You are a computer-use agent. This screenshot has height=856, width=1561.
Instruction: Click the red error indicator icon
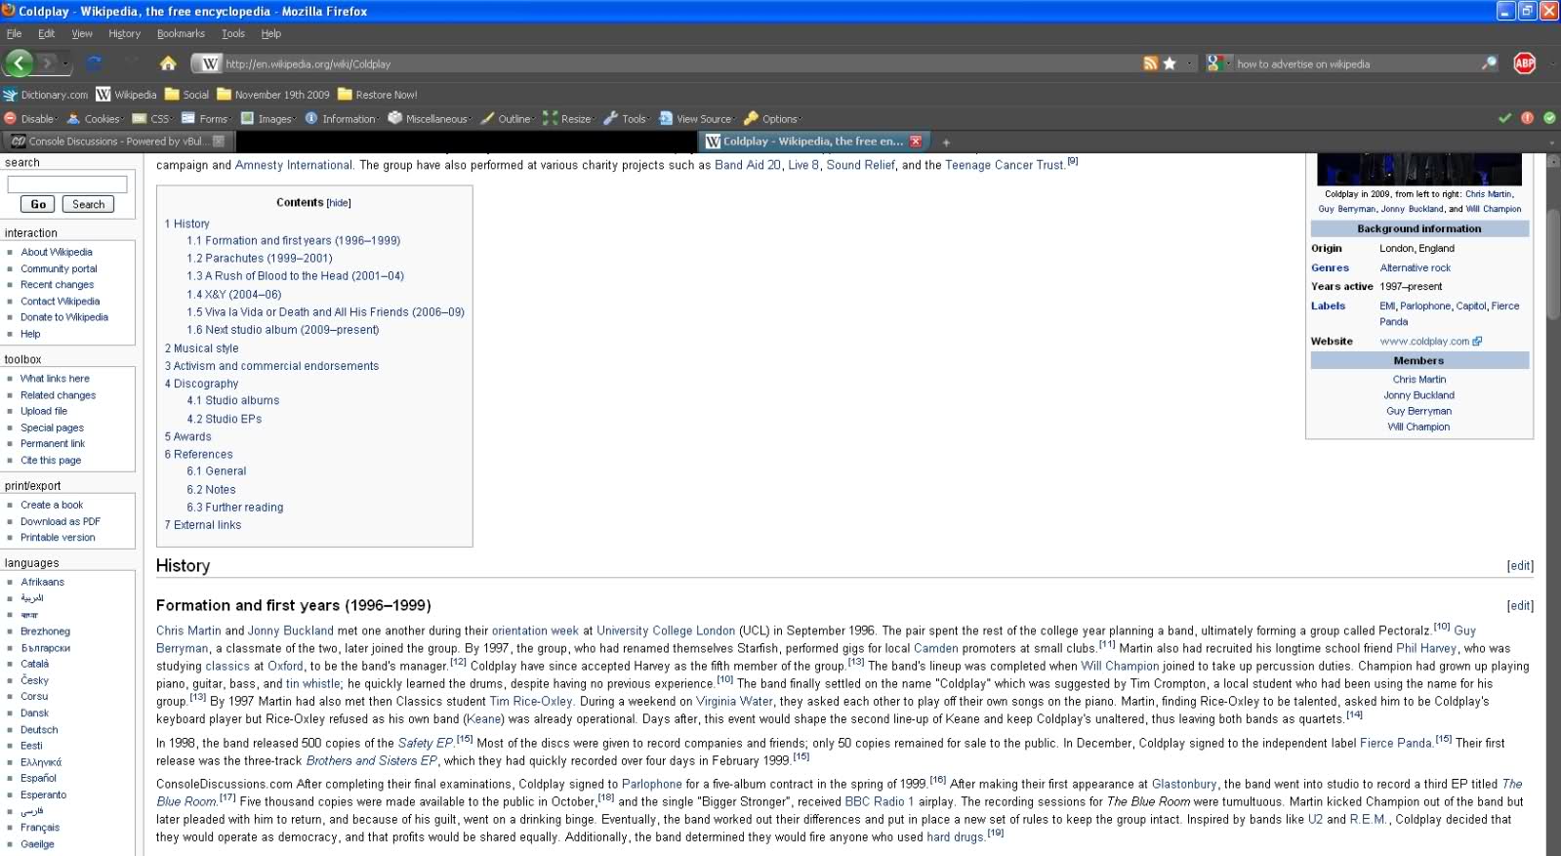pyautogui.click(x=1527, y=118)
